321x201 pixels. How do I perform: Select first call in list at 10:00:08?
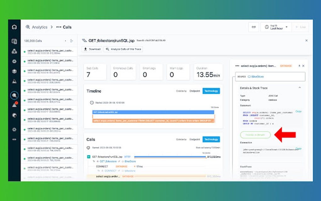pyautogui.click(x=49, y=52)
